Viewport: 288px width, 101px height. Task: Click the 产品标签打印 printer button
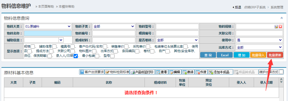[142, 72]
